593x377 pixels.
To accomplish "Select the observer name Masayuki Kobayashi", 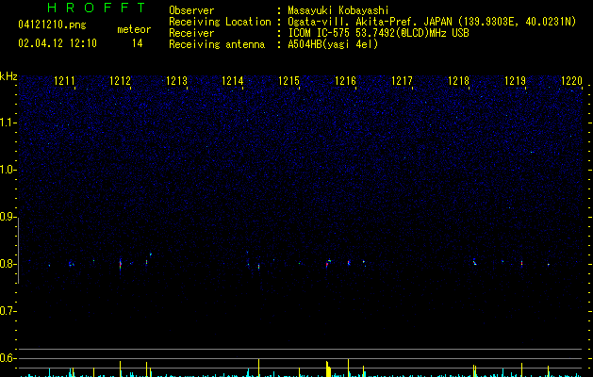I will [x=338, y=10].
